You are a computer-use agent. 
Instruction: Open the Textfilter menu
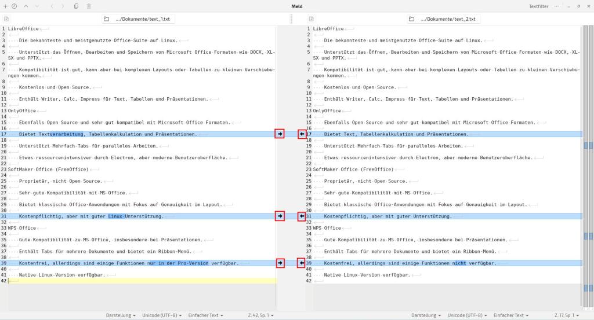(x=538, y=6)
